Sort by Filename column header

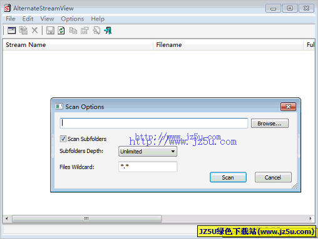(x=228, y=45)
